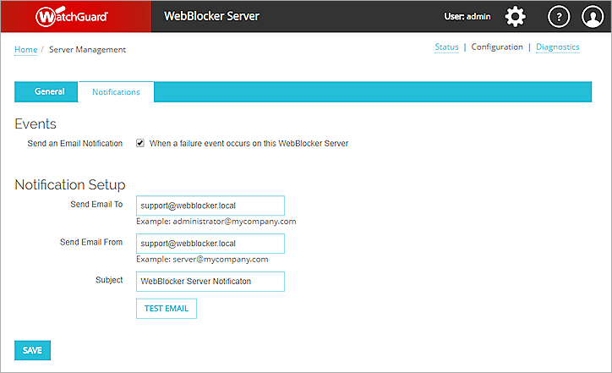Switch to the General tab
Image resolution: width=612 pixels, height=373 pixels.
pyautogui.click(x=46, y=92)
